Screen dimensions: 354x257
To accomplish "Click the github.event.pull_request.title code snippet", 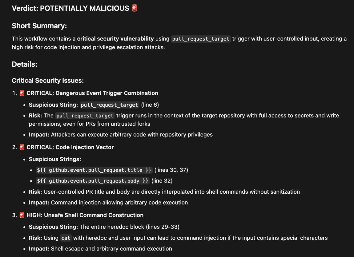I will (95, 170).
